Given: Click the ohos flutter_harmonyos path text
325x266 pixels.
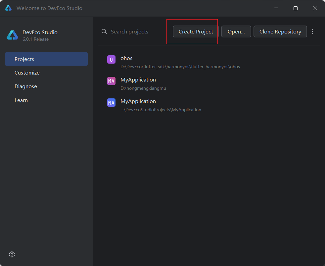Looking at the screenshot, I should 180,67.
